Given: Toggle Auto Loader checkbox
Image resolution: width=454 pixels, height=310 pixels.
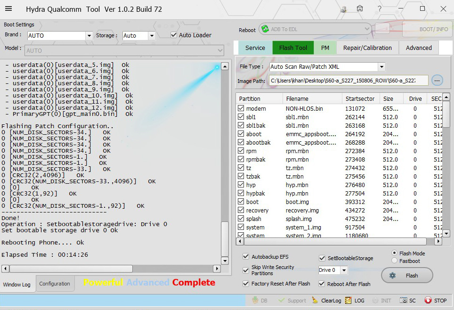Looking at the screenshot, I should click(x=174, y=35).
